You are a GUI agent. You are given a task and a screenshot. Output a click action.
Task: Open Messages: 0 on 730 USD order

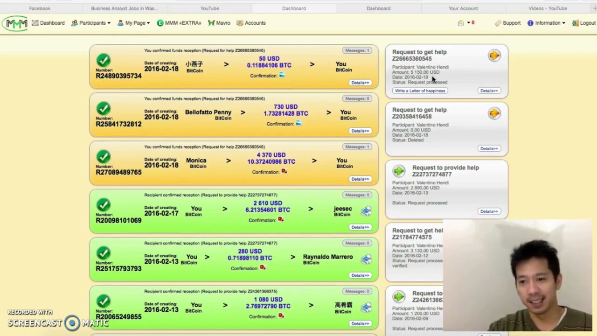pyautogui.click(x=357, y=98)
